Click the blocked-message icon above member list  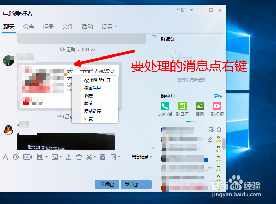point(211,130)
